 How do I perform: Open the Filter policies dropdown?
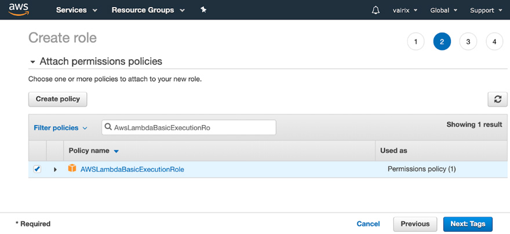point(60,128)
